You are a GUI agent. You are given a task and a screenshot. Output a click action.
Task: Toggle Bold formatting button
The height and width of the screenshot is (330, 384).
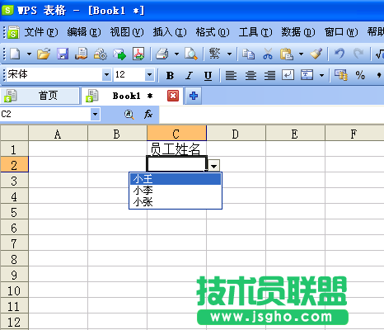(170, 75)
